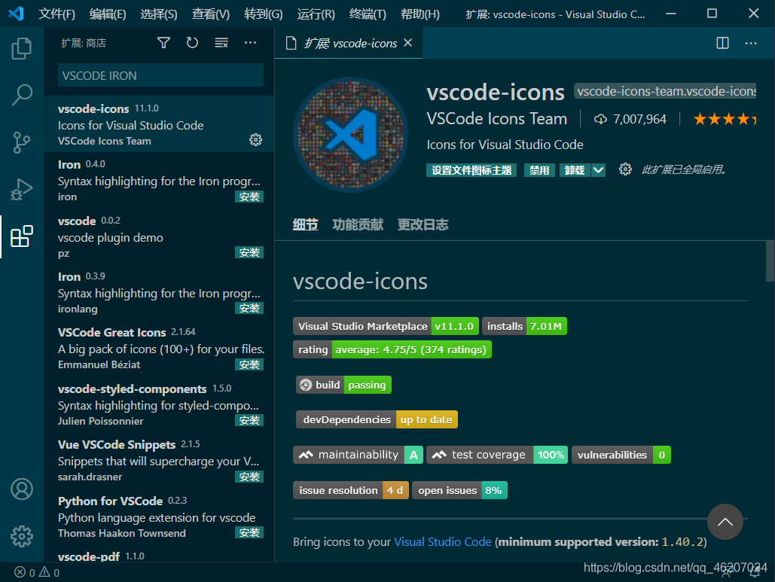Open the 帮助(H) menu

(x=420, y=14)
